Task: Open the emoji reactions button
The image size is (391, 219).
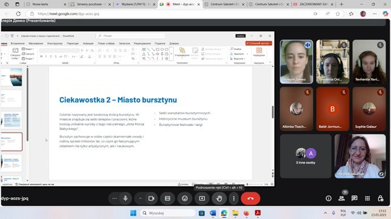Action: (x=184, y=198)
